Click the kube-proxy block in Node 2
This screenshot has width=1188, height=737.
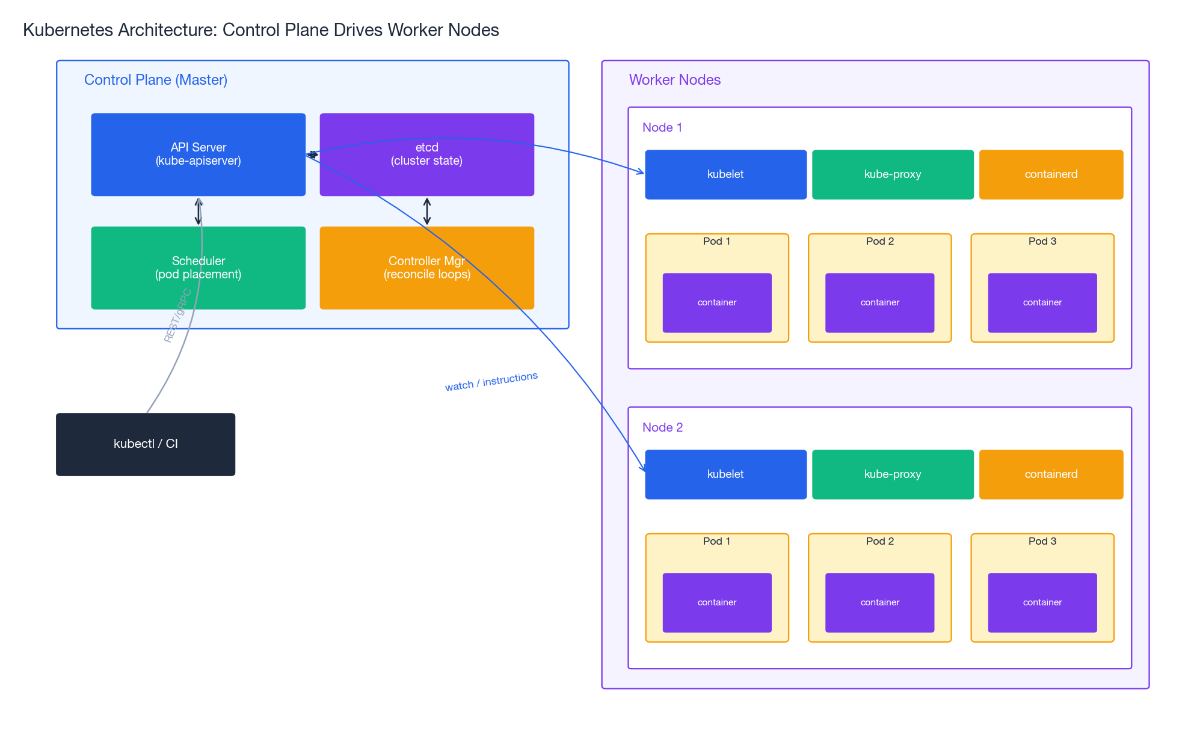point(893,474)
